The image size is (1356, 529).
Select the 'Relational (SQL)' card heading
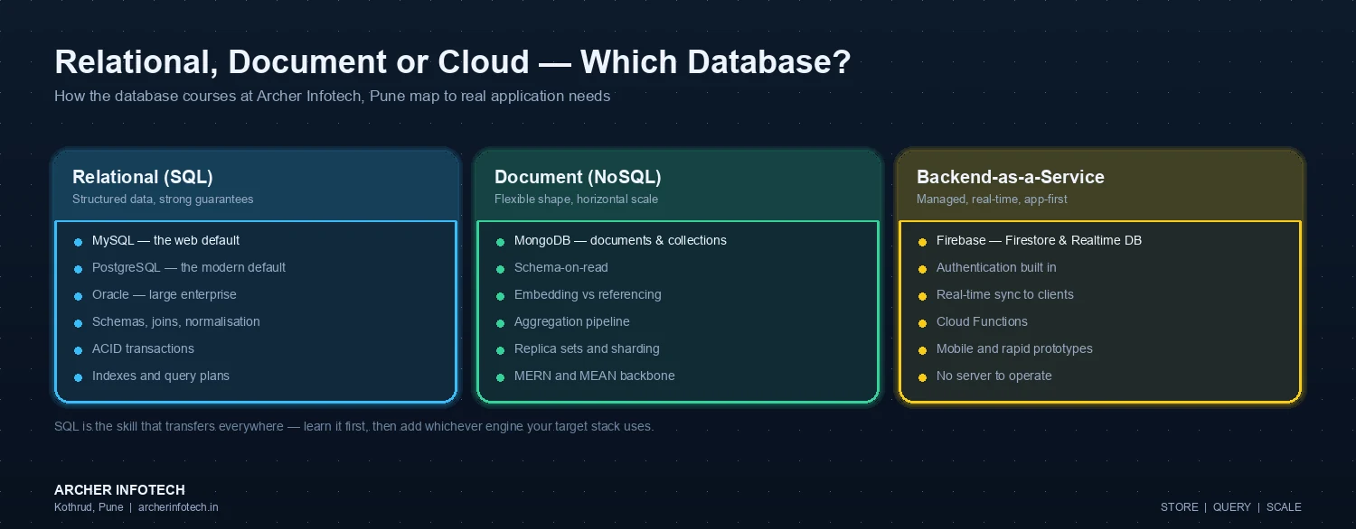pos(143,177)
